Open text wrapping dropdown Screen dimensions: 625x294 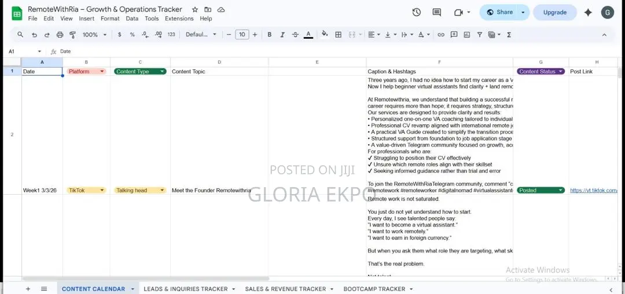pyautogui.click(x=407, y=35)
